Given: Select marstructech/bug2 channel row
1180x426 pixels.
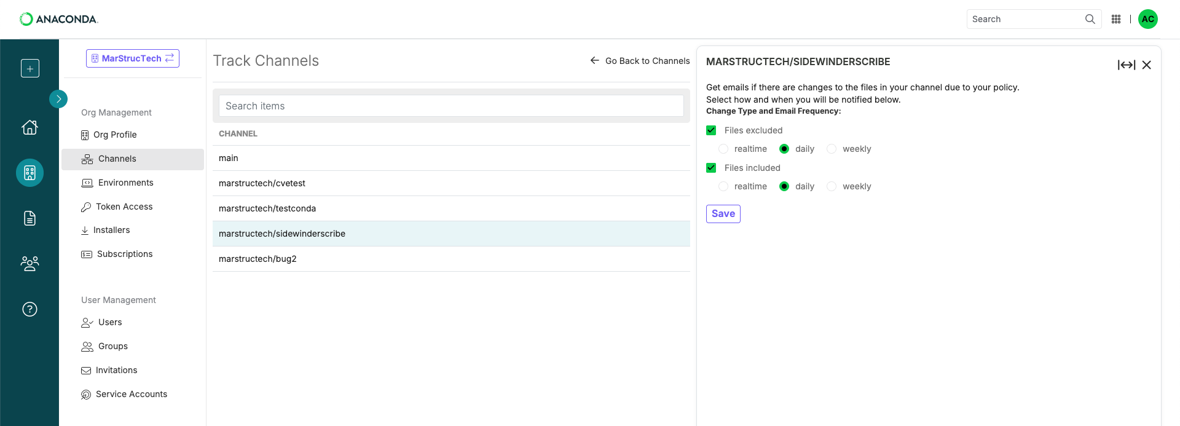Looking at the screenshot, I should pos(451,259).
